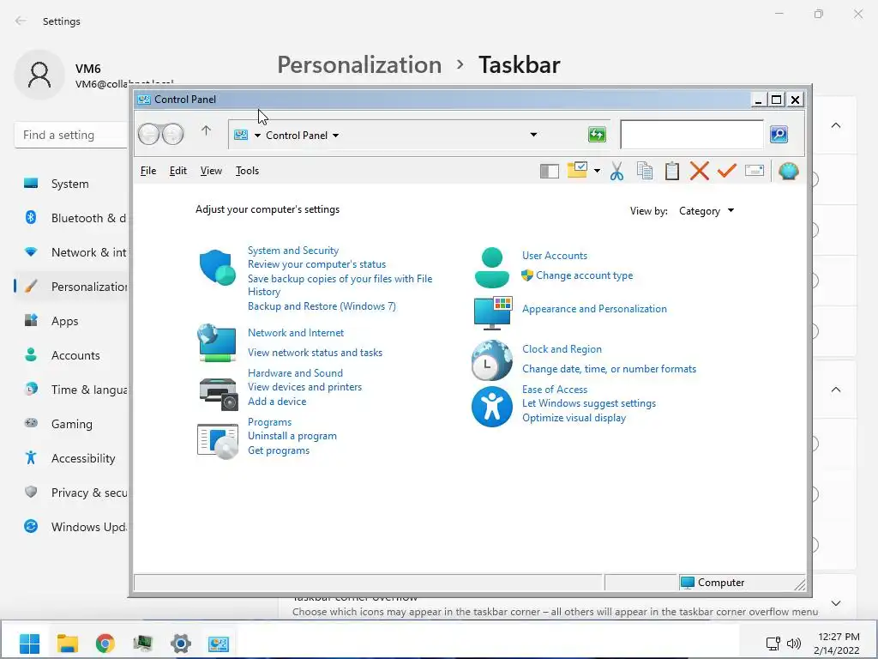Click the Find a setting search box
The image size is (878, 659).
coord(71,135)
